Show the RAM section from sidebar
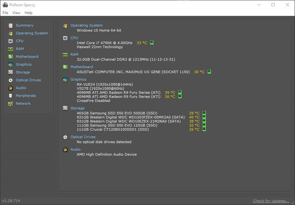This screenshot has height=205, width=295. pos(20,49)
